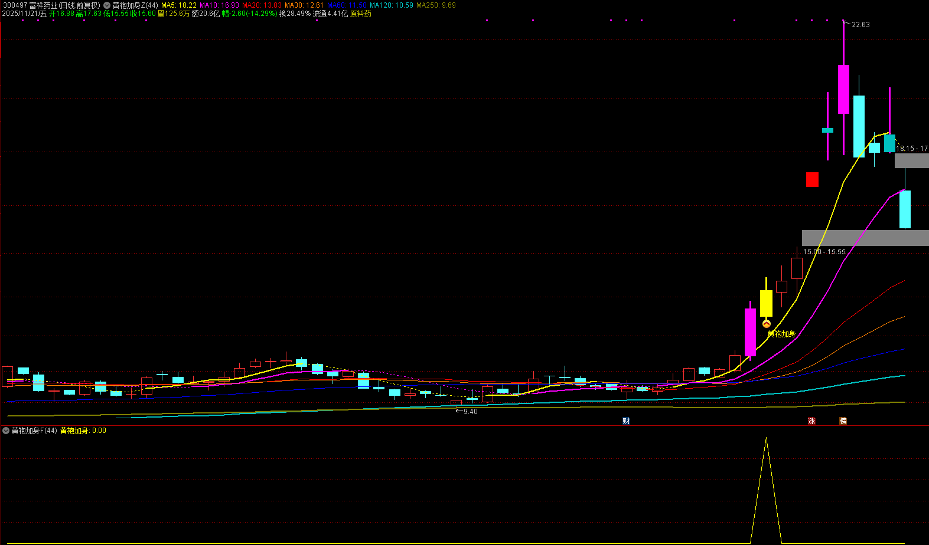Viewport: 929px width, 545px height.
Task: Click the last cyan candlestick on the right
Action: [x=905, y=209]
